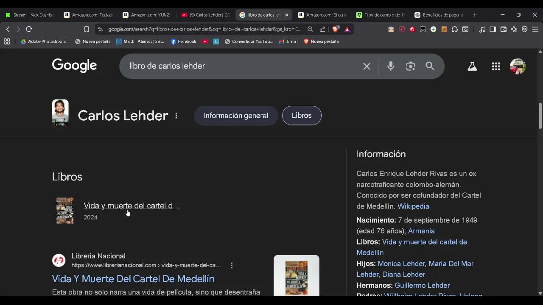This screenshot has height=305, width=543.
Task: Open the Google account avatar
Action: [518, 66]
